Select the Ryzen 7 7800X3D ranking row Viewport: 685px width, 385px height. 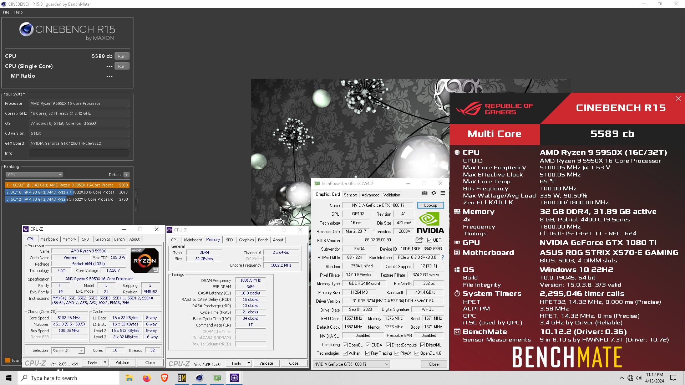pos(67,192)
